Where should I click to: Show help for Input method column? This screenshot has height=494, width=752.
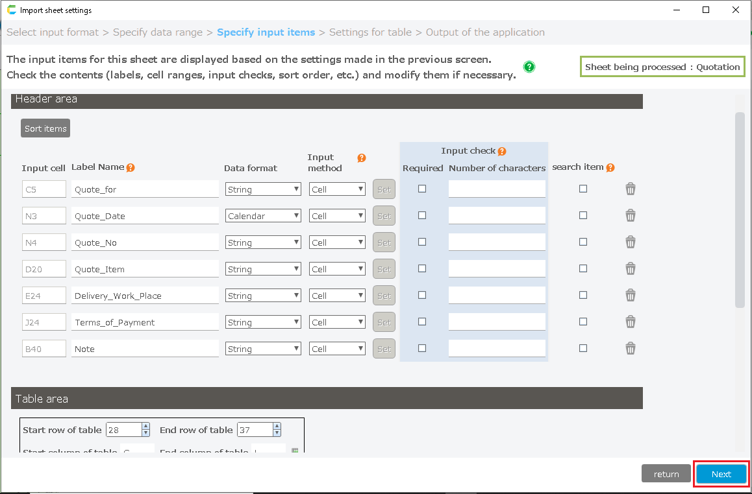tap(362, 158)
